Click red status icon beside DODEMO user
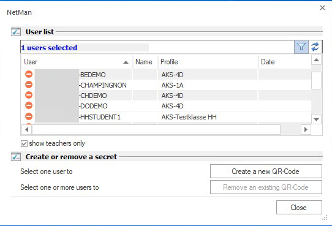The height and width of the screenshot is (226, 332). click(29, 105)
